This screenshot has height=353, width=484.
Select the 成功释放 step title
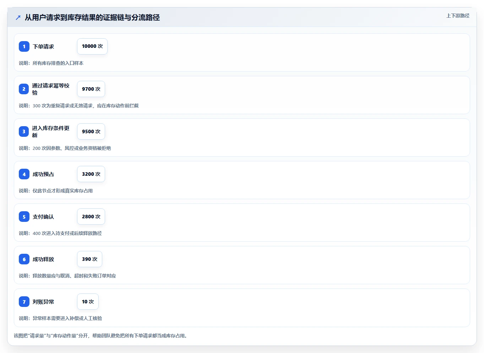point(43,259)
